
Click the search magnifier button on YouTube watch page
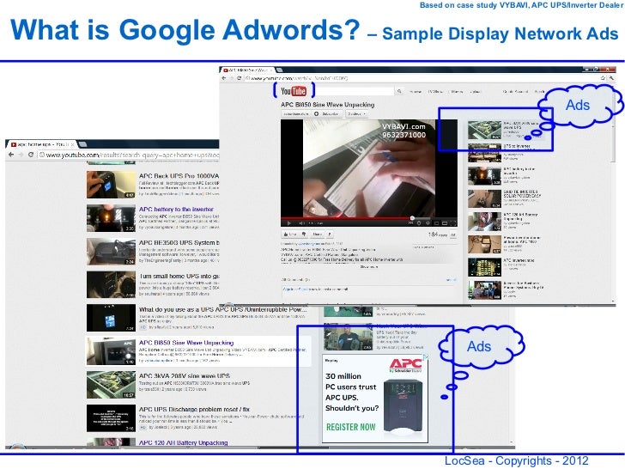coord(399,91)
